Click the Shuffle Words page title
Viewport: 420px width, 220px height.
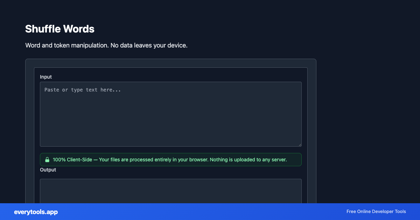(x=59, y=29)
